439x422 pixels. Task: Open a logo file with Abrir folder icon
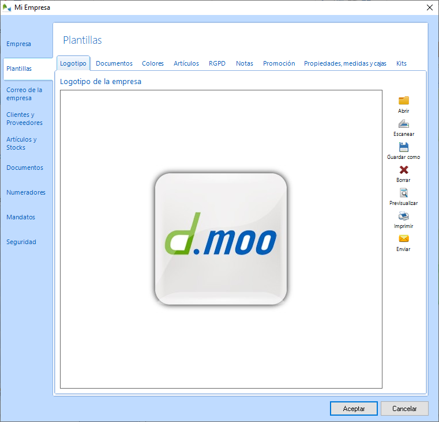[x=403, y=101]
